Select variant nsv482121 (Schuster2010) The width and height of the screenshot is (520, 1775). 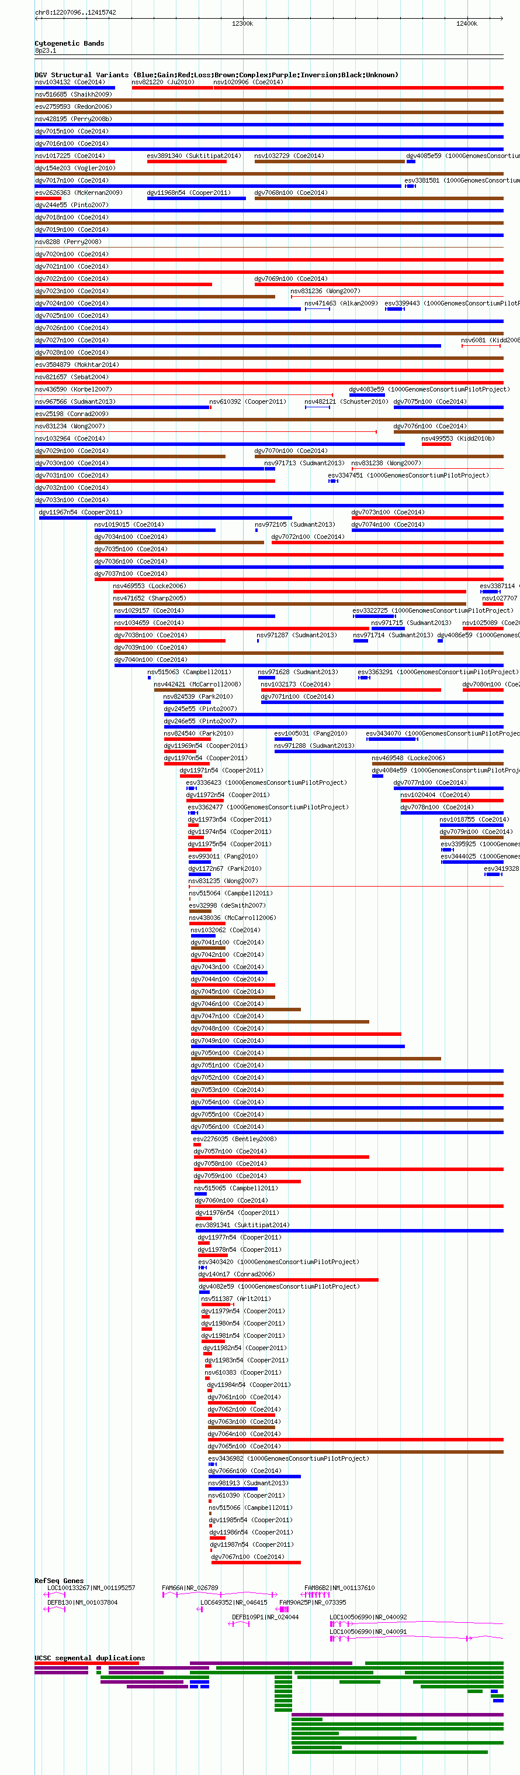tap(346, 401)
